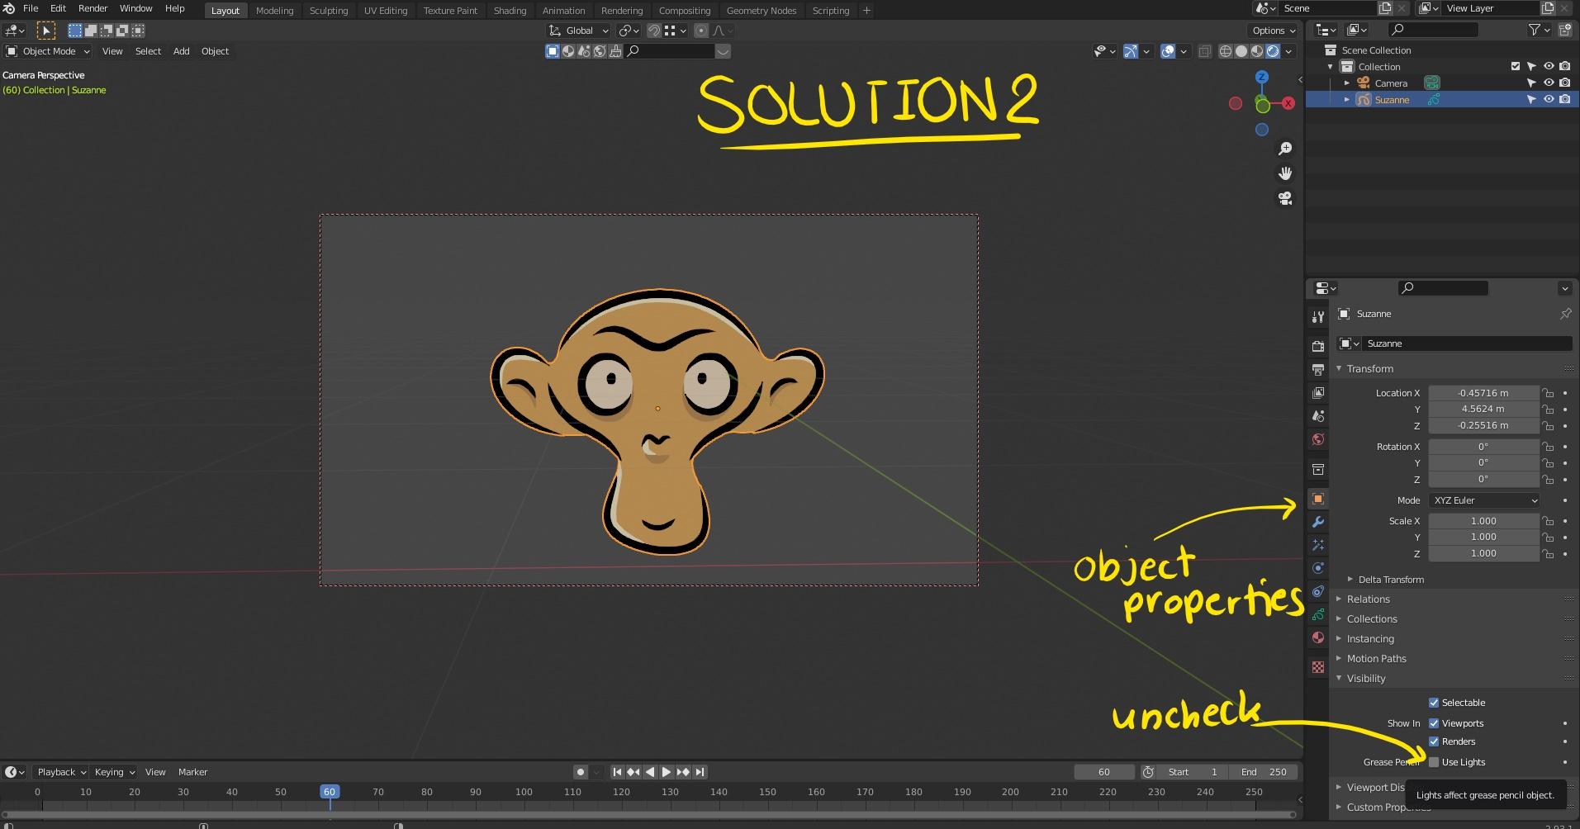The width and height of the screenshot is (1580, 829).
Task: Open the Scene properties tab
Action: (1318, 415)
